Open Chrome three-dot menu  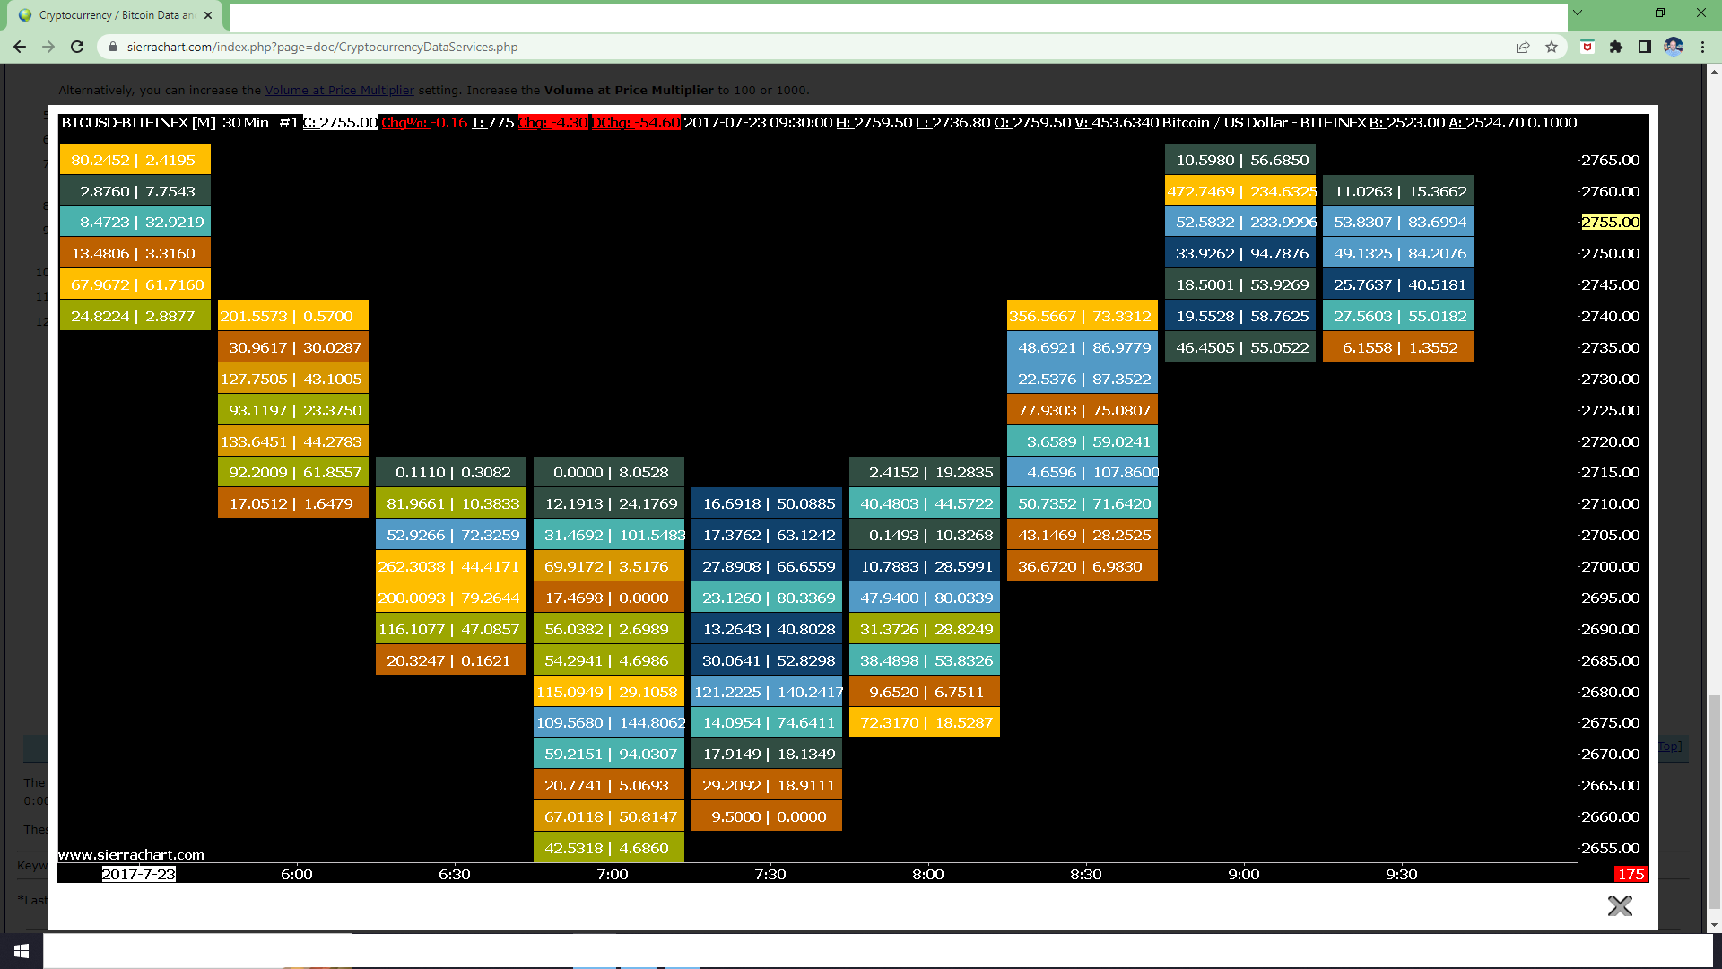coord(1702,47)
